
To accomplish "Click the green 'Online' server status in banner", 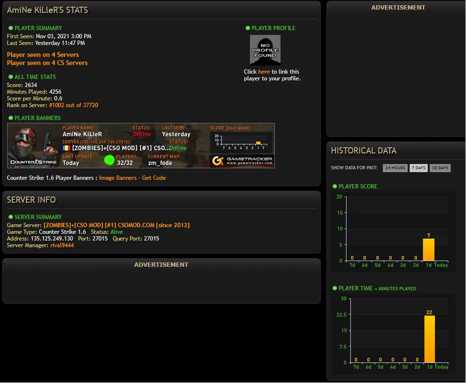I will (178, 148).
